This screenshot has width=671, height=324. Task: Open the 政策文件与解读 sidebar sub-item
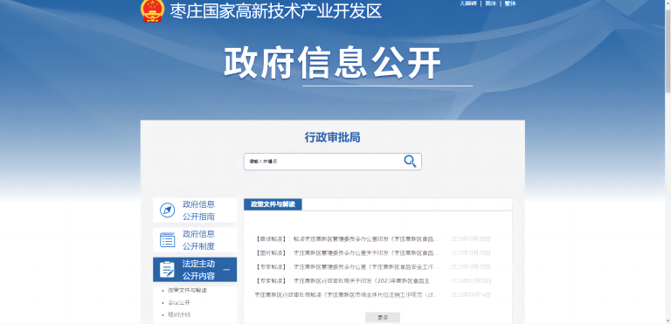point(188,290)
